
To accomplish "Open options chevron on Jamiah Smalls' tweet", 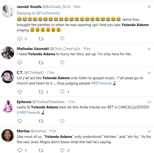I will (x=149, y=7).
